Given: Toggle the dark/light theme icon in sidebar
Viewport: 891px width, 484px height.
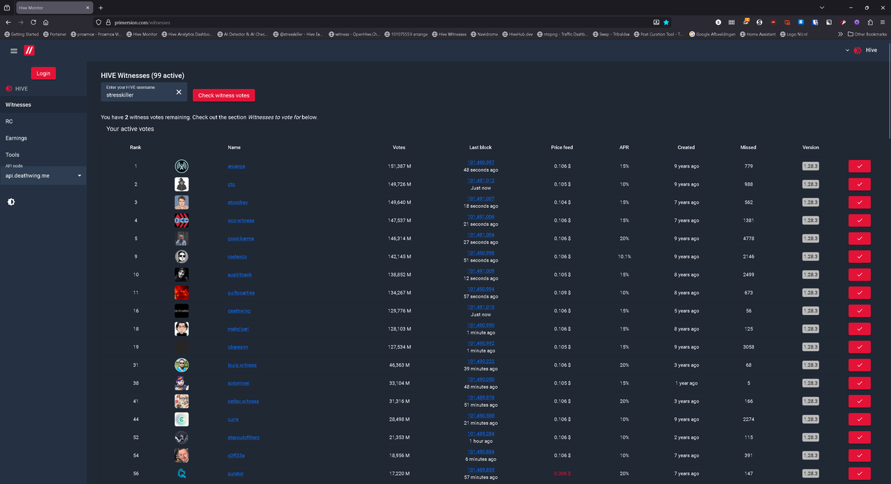Looking at the screenshot, I should (11, 202).
